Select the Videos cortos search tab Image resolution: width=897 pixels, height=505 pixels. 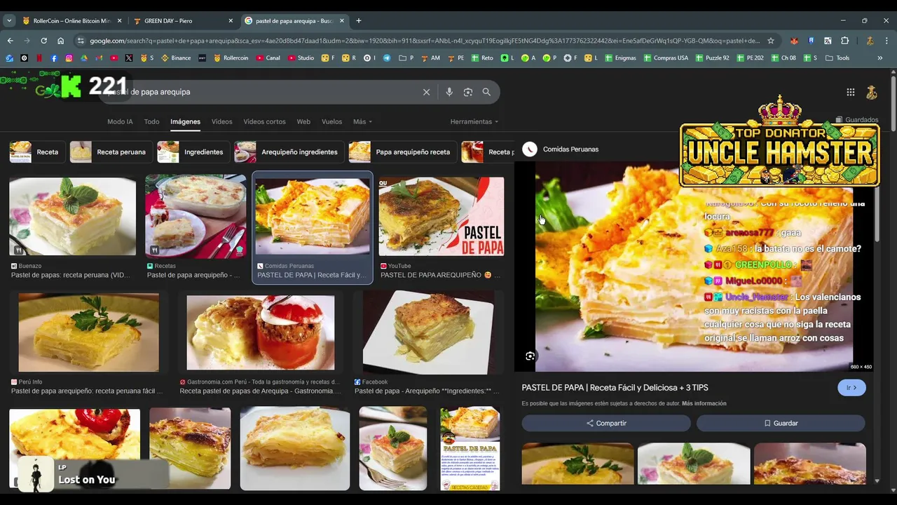pos(264,121)
